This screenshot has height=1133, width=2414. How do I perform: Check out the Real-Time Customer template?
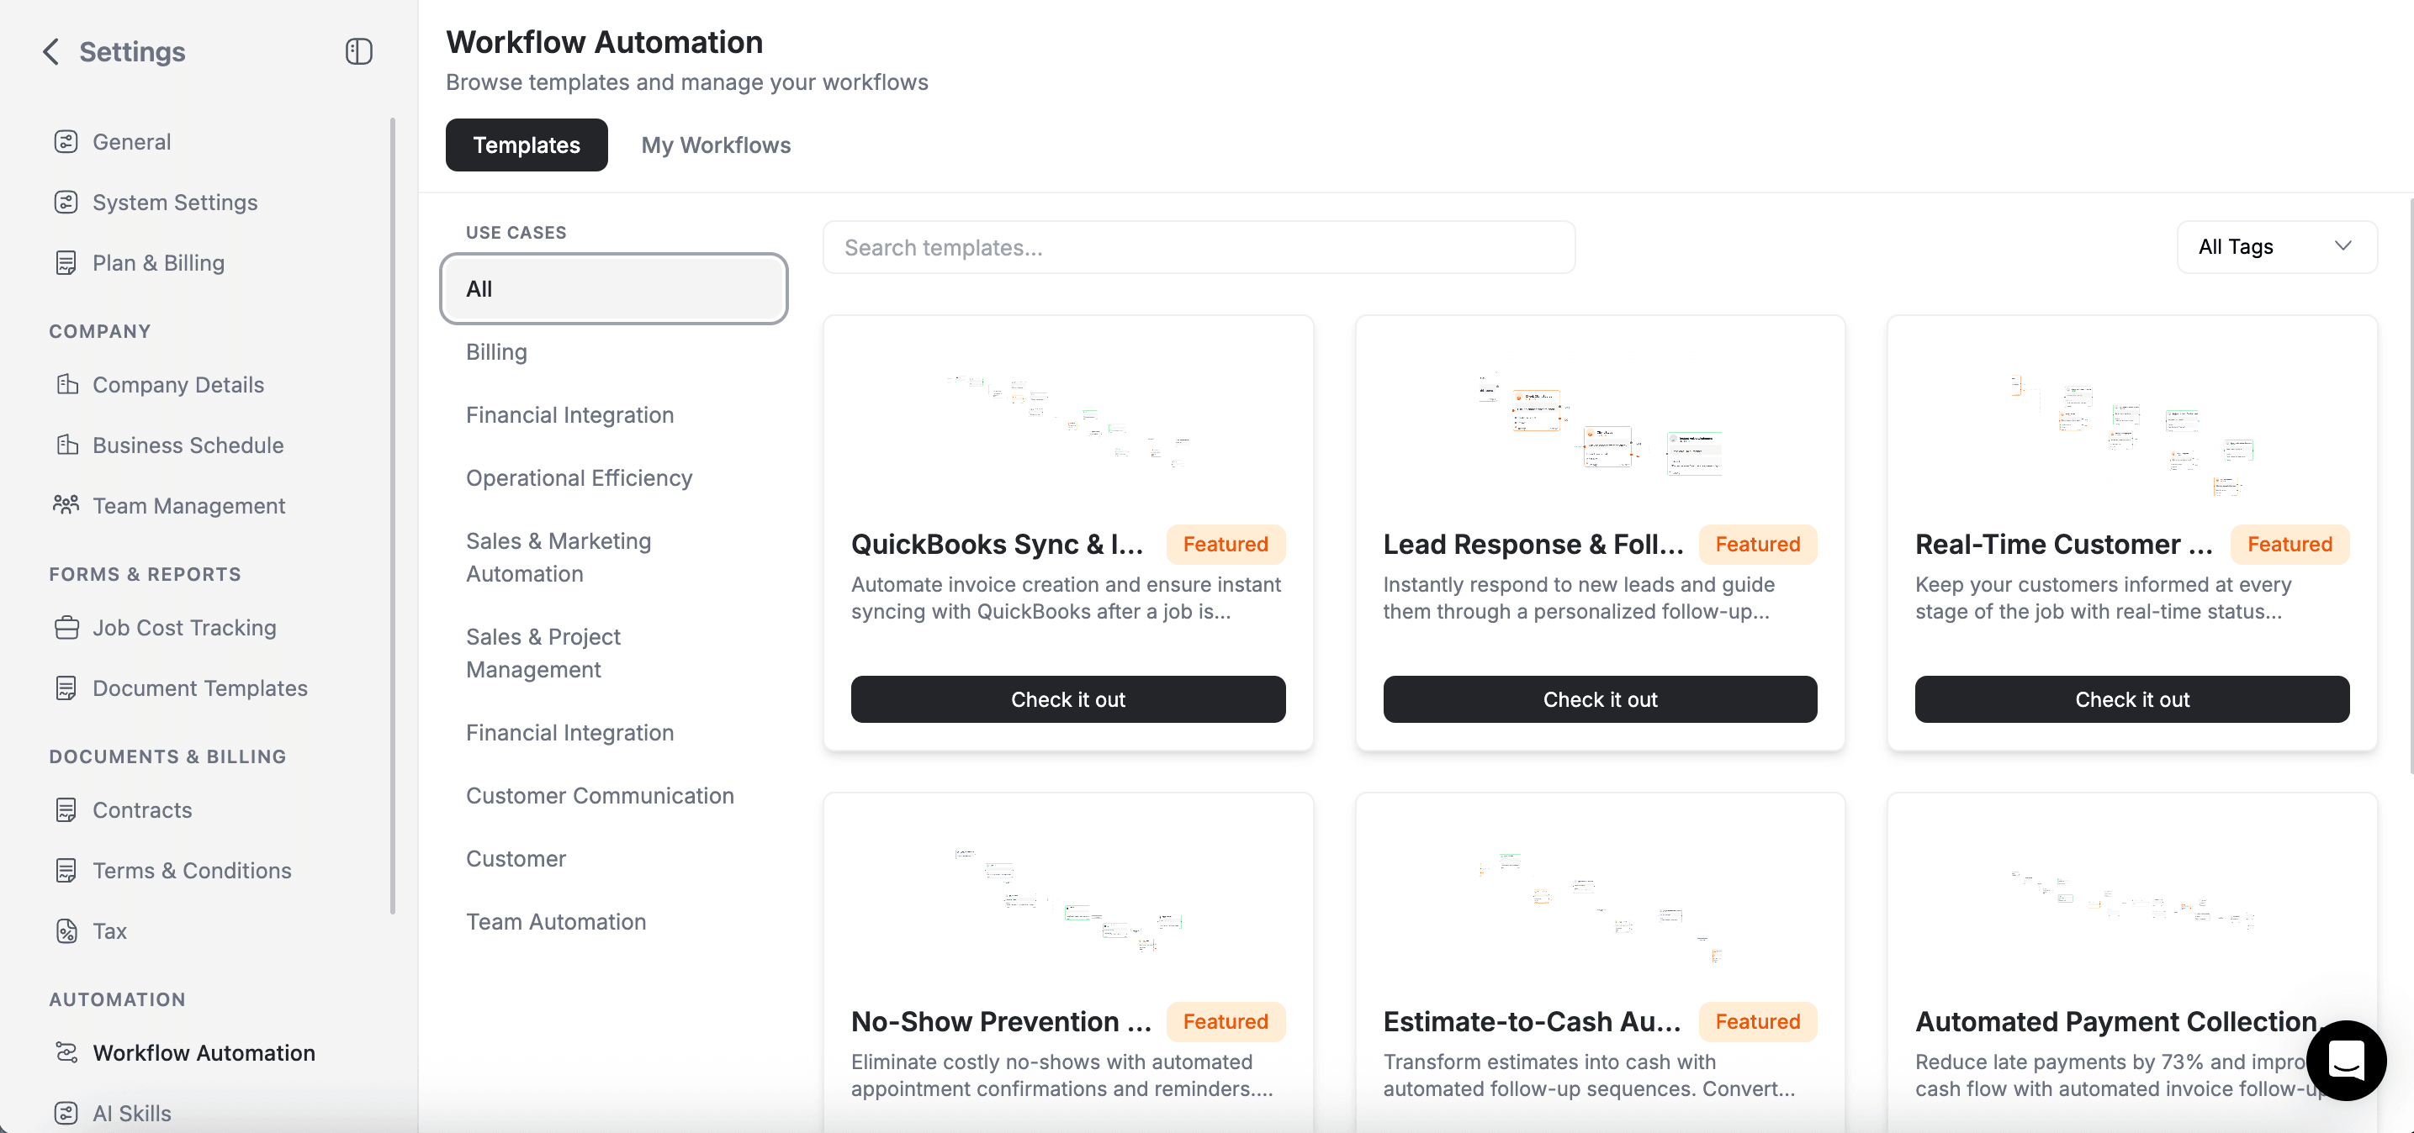[x=2131, y=698]
